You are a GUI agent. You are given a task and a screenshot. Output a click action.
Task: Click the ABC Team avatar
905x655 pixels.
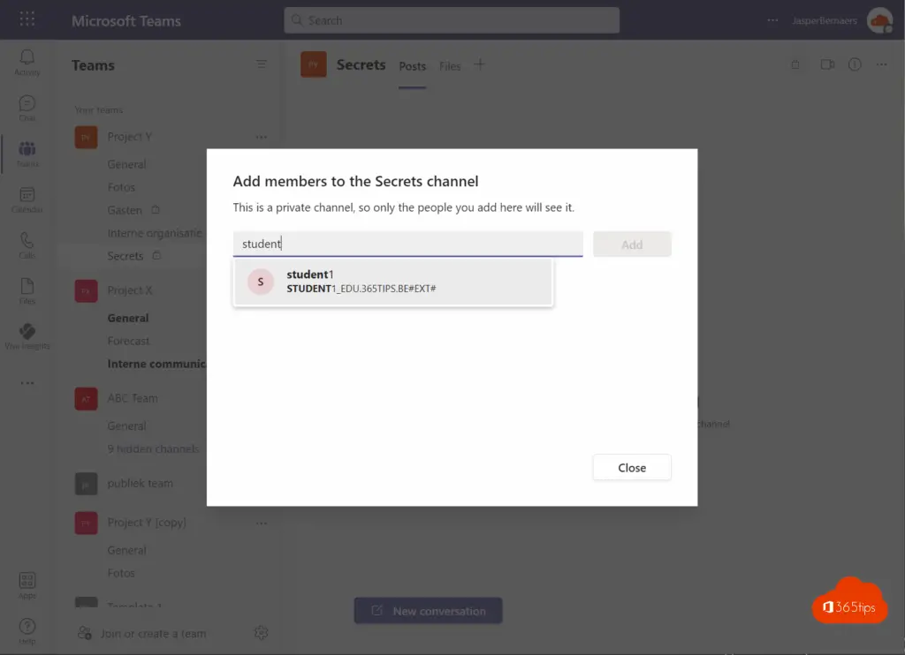click(86, 398)
